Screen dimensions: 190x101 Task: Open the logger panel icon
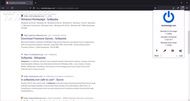173,51
